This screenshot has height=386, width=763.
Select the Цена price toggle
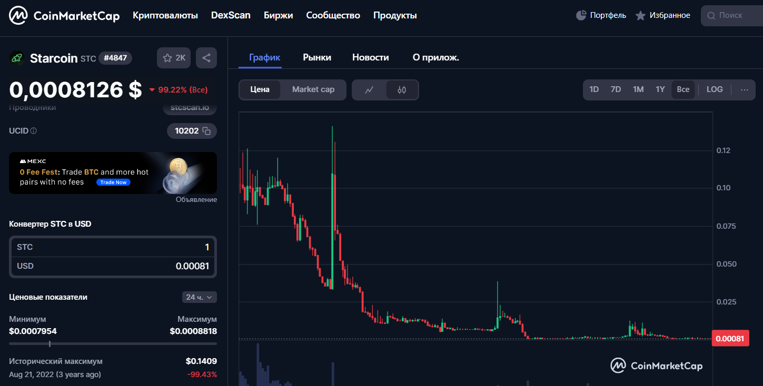coord(260,89)
